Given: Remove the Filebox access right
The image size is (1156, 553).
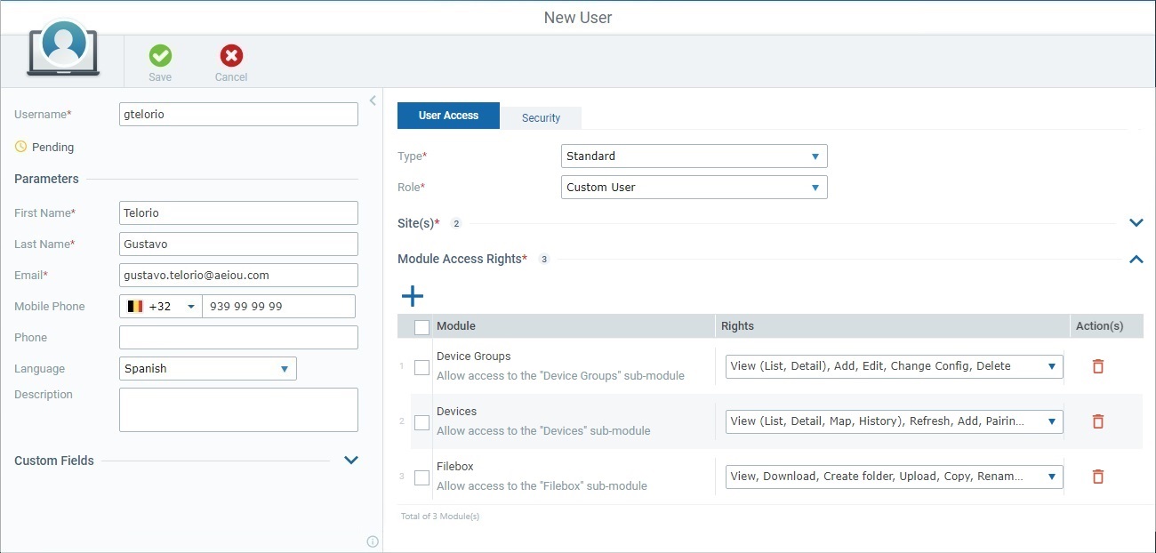Looking at the screenshot, I should coord(1097,477).
